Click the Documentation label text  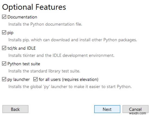point(22,17)
